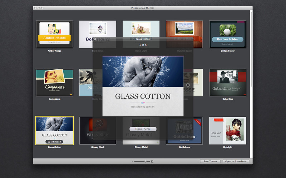Click the large Glass Cotton slide preview
286x178 pixels.
pyautogui.click(x=143, y=86)
